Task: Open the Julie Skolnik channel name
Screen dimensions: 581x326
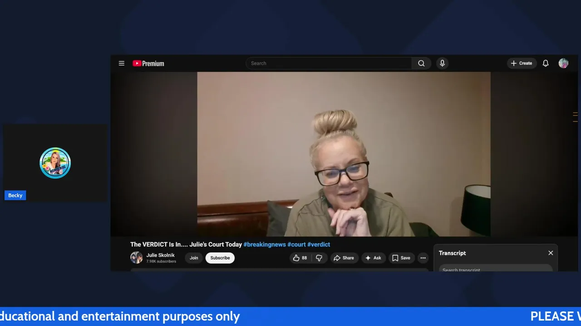Action: pyautogui.click(x=160, y=255)
